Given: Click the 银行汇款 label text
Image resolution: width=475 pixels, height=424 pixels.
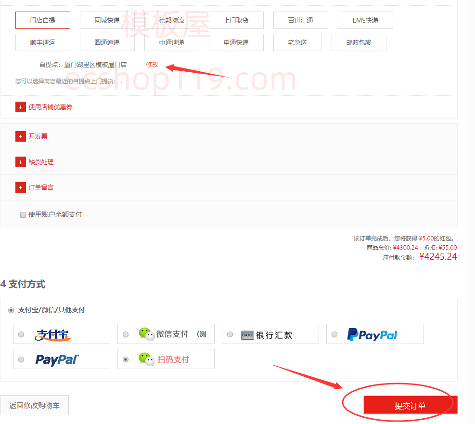Looking at the screenshot, I should pos(274,335).
